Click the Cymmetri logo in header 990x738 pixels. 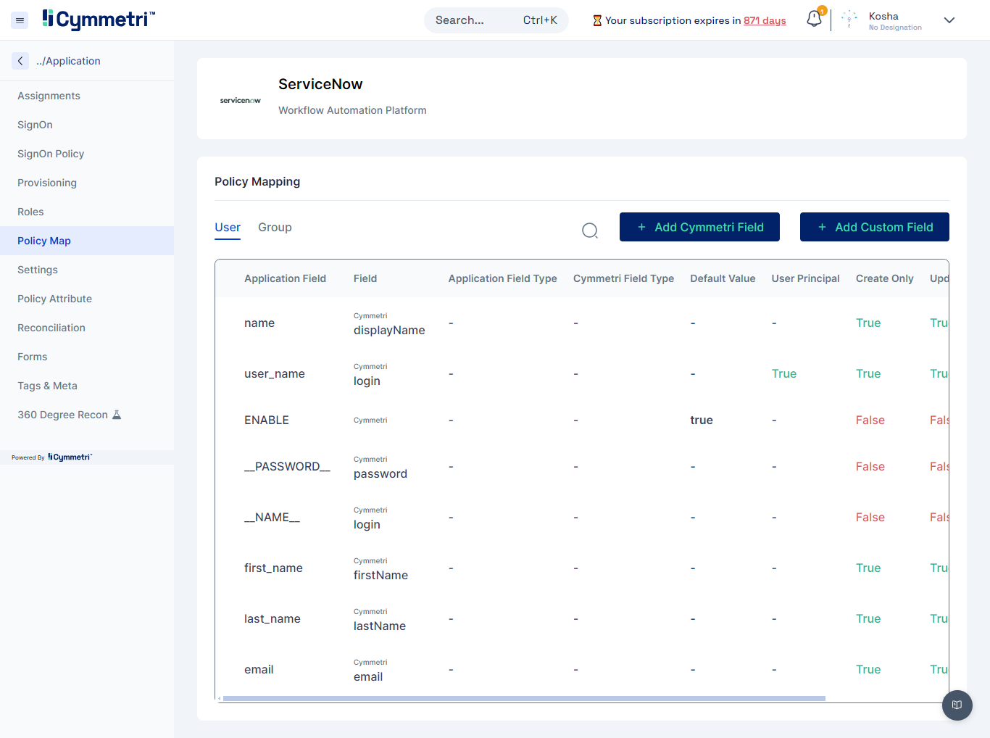[x=99, y=20]
